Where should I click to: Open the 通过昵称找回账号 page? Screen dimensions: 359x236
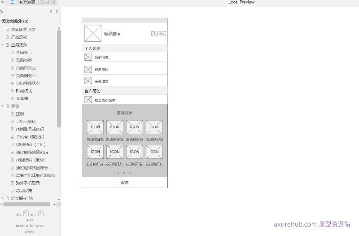pyautogui.click(x=32, y=167)
